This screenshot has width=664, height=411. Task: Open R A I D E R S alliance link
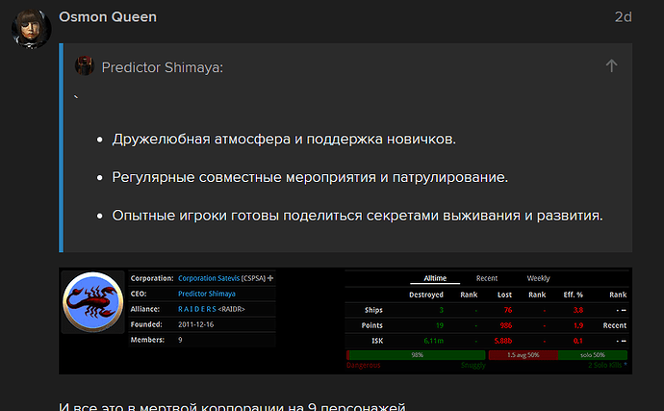coord(197,309)
